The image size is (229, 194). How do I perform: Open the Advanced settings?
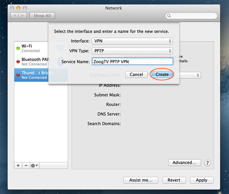[x=184, y=162]
